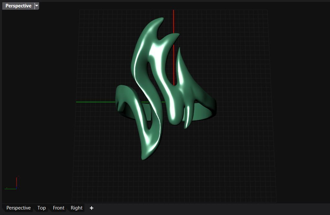Switch to the Top viewport tab
Image resolution: width=330 pixels, height=215 pixels.
(41, 208)
